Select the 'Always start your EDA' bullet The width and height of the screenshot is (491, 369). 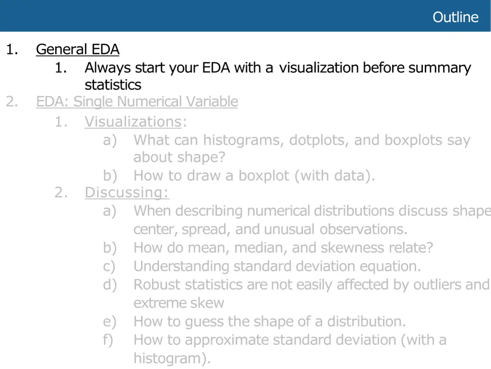pos(278,76)
